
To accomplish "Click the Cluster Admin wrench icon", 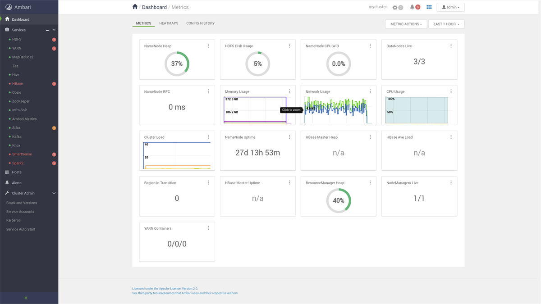I will tap(6, 193).
